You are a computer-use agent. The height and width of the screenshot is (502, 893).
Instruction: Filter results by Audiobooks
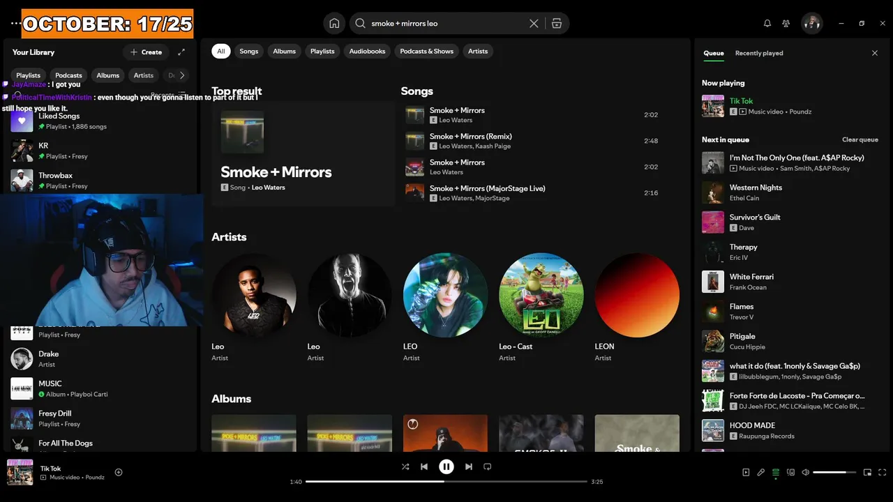[367, 51]
